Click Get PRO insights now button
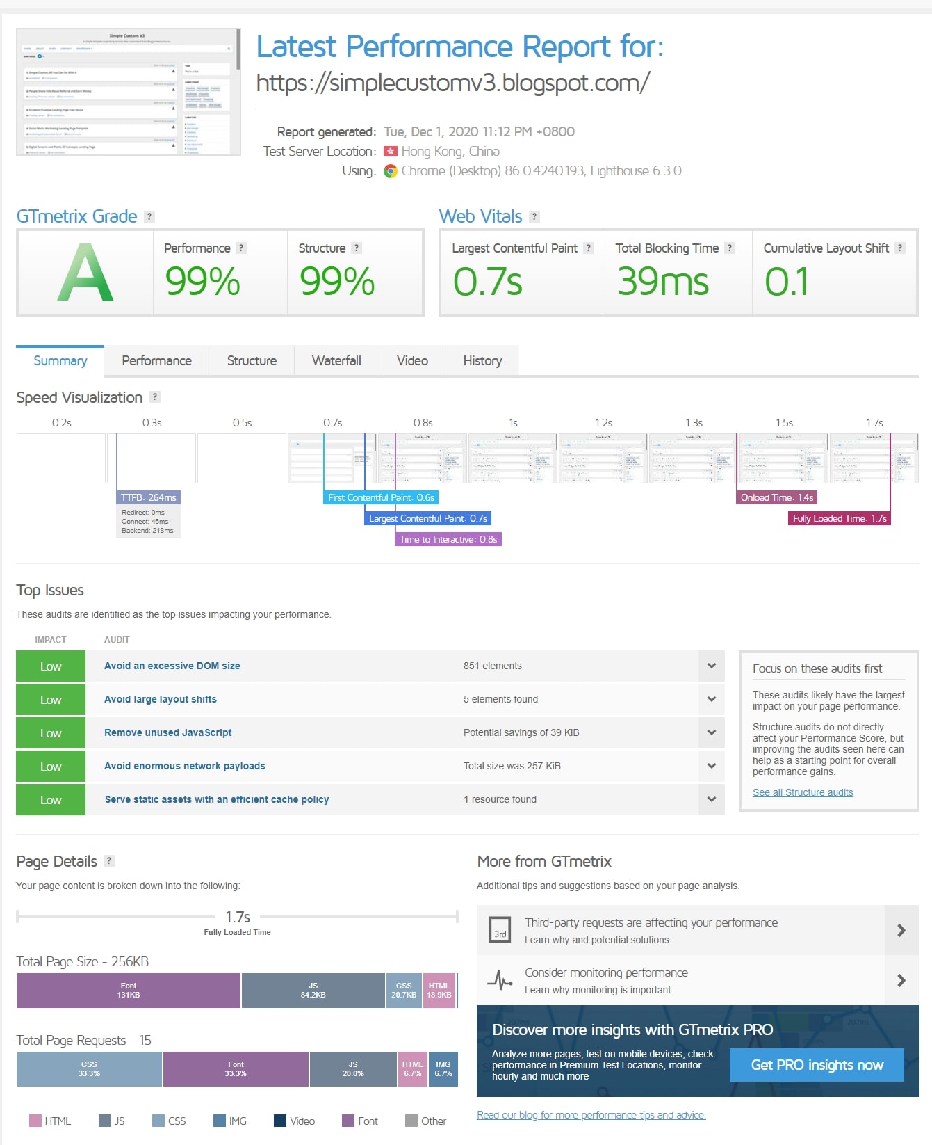The image size is (932, 1145). [817, 1065]
